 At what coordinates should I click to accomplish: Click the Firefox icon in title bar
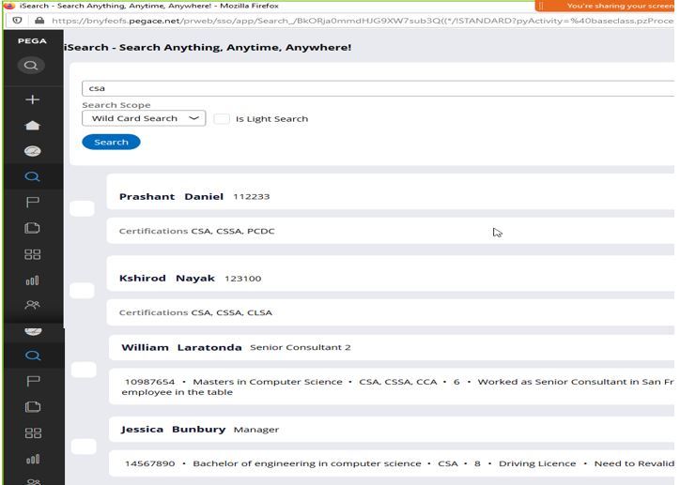(x=9, y=6)
